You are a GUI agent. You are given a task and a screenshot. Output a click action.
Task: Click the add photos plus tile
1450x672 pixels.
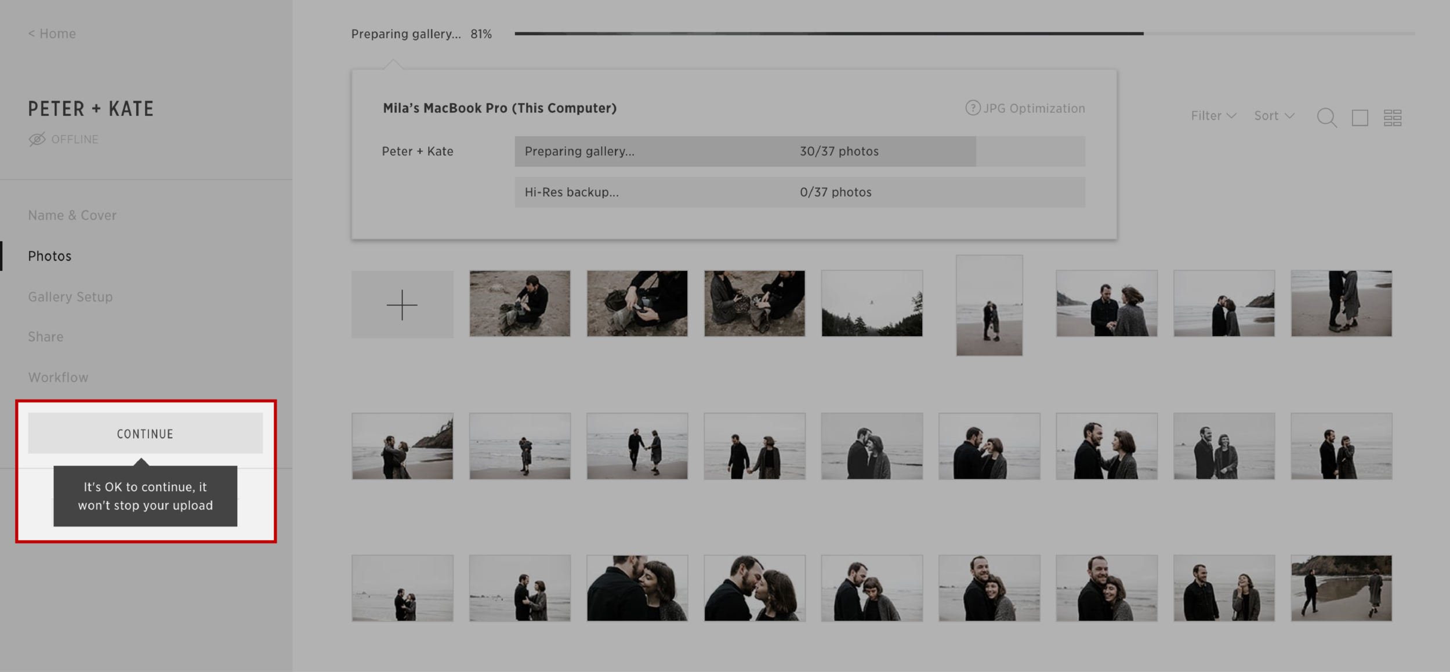[402, 304]
